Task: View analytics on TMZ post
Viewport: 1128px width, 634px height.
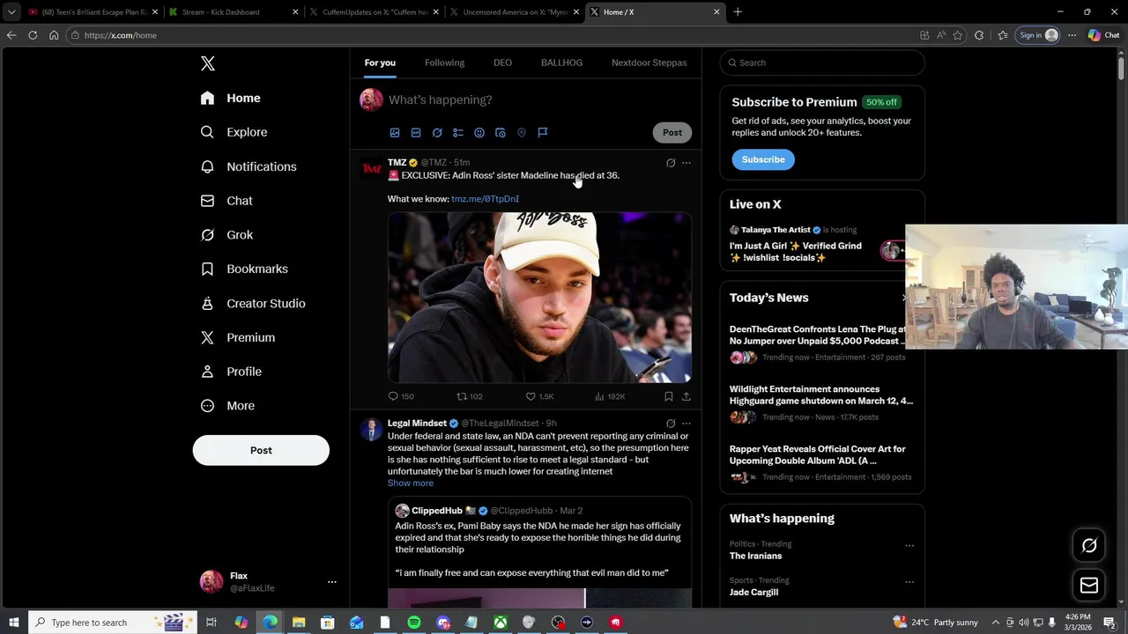Action: tap(610, 396)
